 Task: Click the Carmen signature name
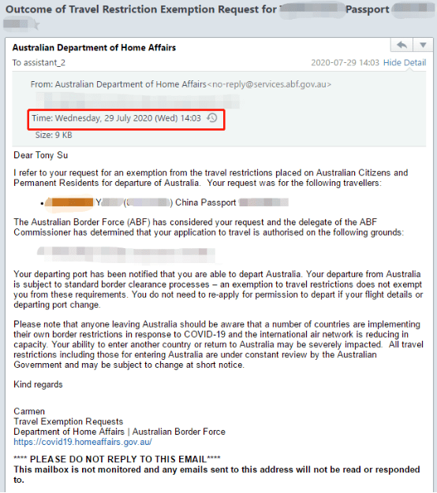coord(29,411)
